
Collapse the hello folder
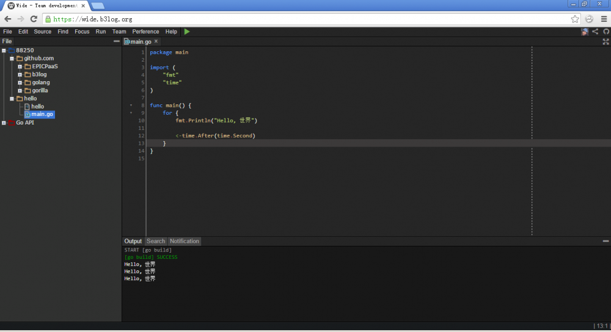(12, 98)
